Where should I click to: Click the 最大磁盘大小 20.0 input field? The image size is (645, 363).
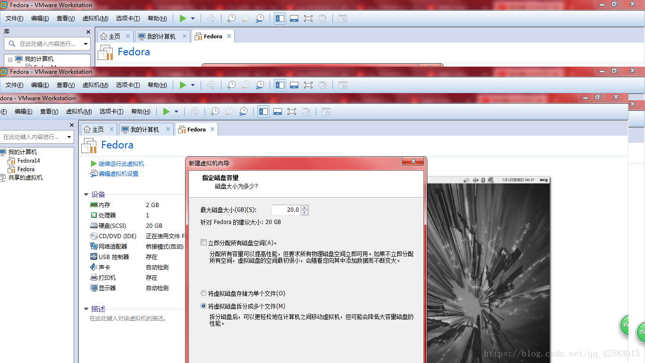(x=286, y=209)
